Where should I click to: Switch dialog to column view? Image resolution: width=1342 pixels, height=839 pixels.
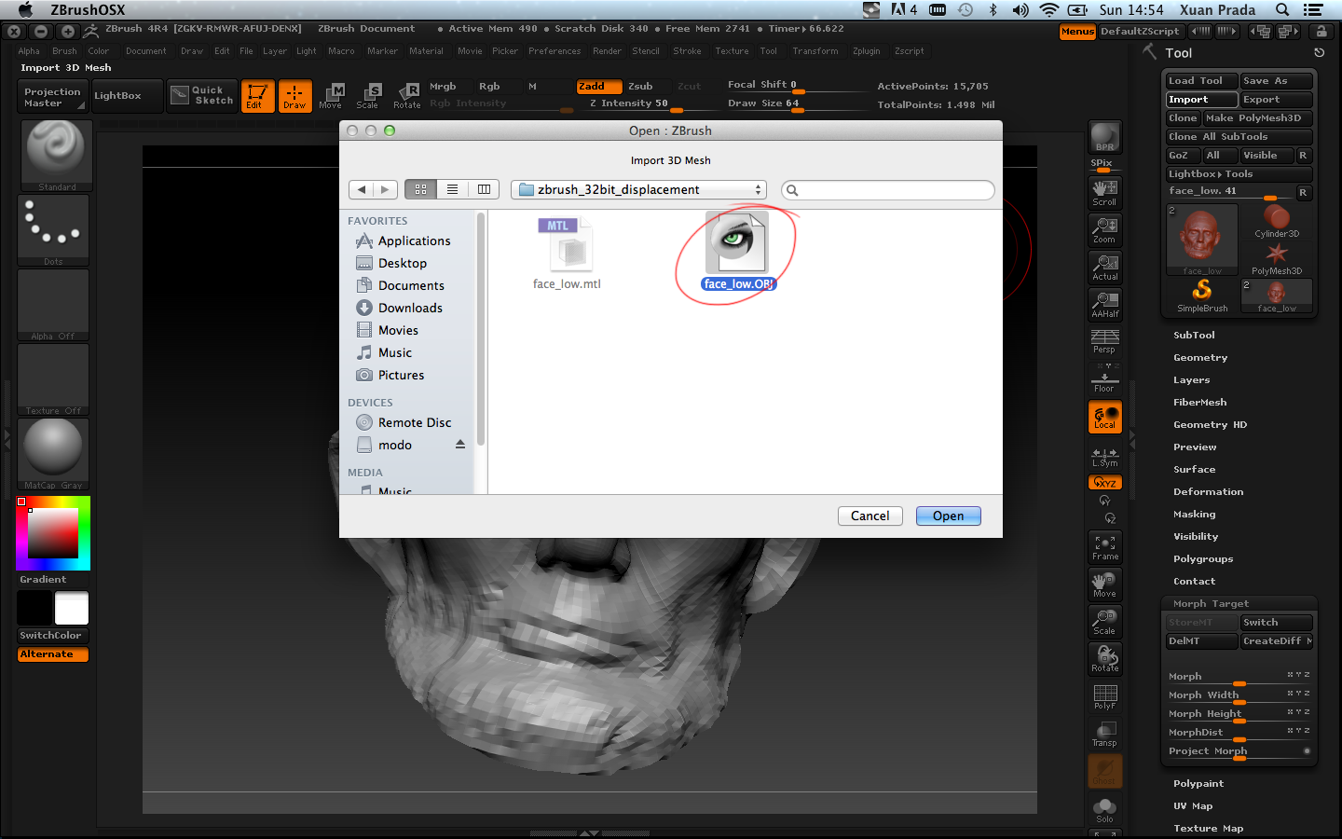click(x=484, y=189)
